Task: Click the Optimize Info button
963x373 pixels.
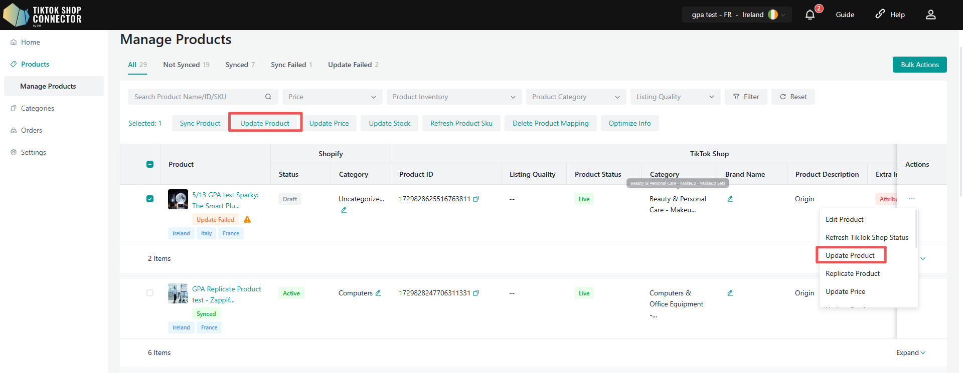Action: click(x=629, y=123)
